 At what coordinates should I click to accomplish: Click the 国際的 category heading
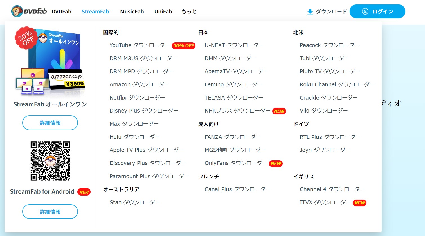pyautogui.click(x=111, y=32)
